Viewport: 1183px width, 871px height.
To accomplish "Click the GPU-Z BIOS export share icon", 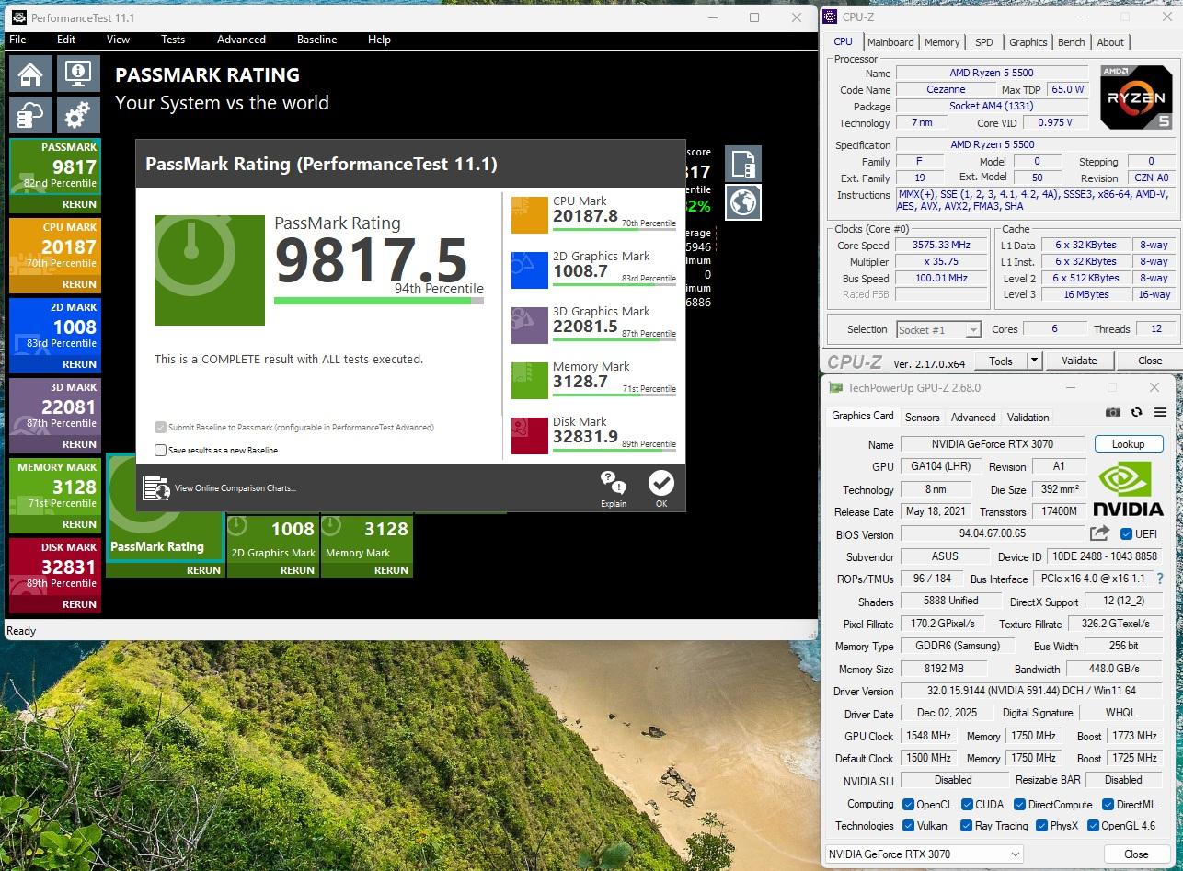I will coord(1099,533).
